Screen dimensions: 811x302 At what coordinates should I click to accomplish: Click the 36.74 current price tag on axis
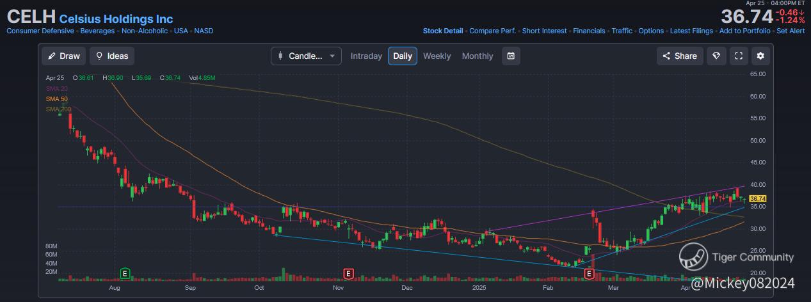pyautogui.click(x=758, y=199)
